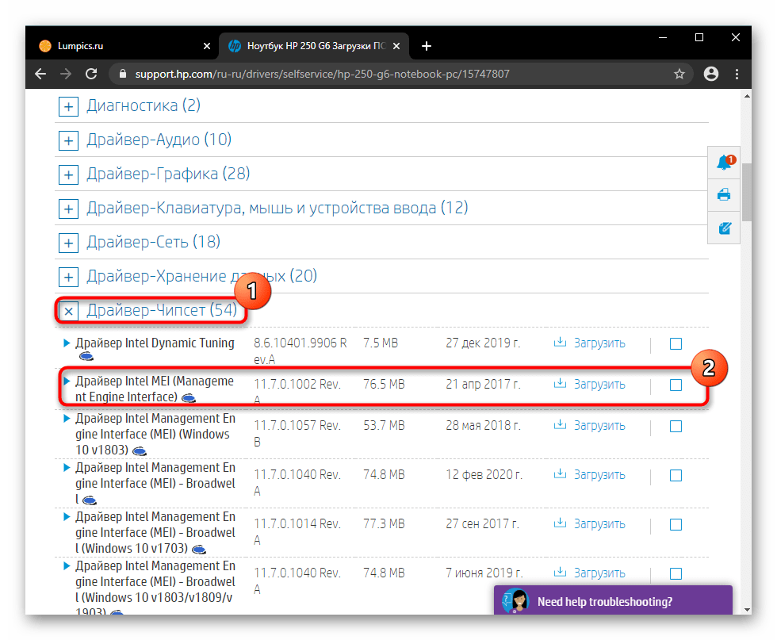
Task: Expand details arrow for Intel Dynamic Tuning
Action: [x=67, y=343]
